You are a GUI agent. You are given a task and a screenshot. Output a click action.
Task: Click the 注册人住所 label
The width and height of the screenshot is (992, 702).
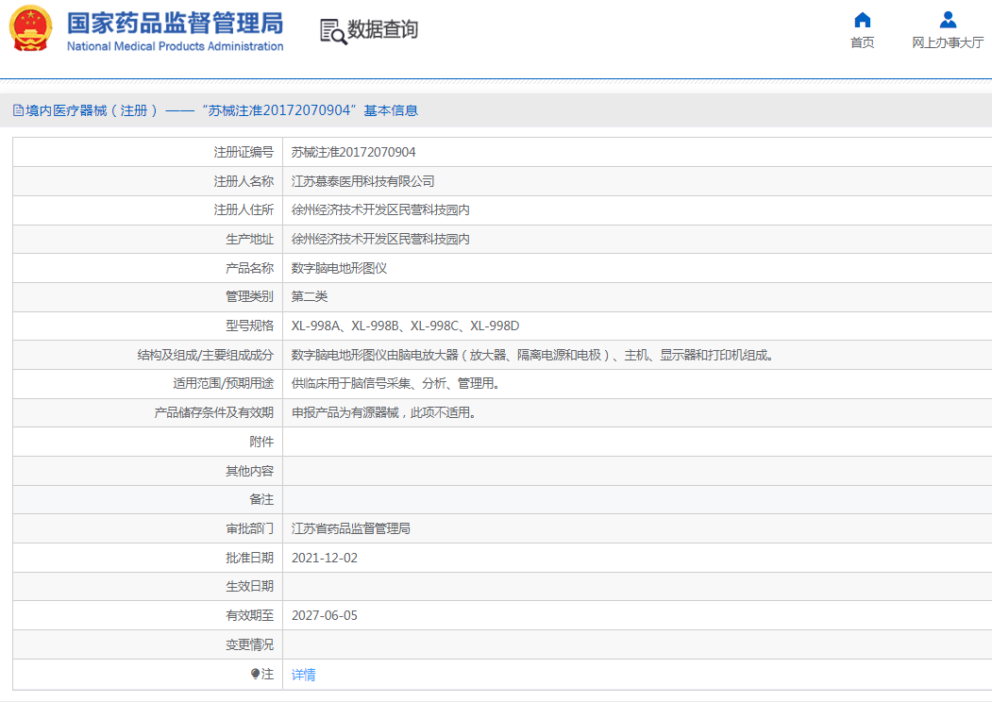[x=244, y=210]
